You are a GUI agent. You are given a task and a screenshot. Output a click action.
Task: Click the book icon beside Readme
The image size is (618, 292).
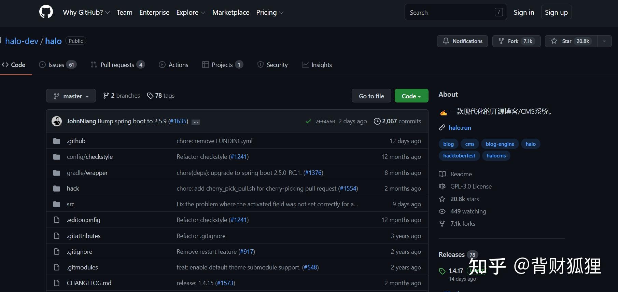442,174
